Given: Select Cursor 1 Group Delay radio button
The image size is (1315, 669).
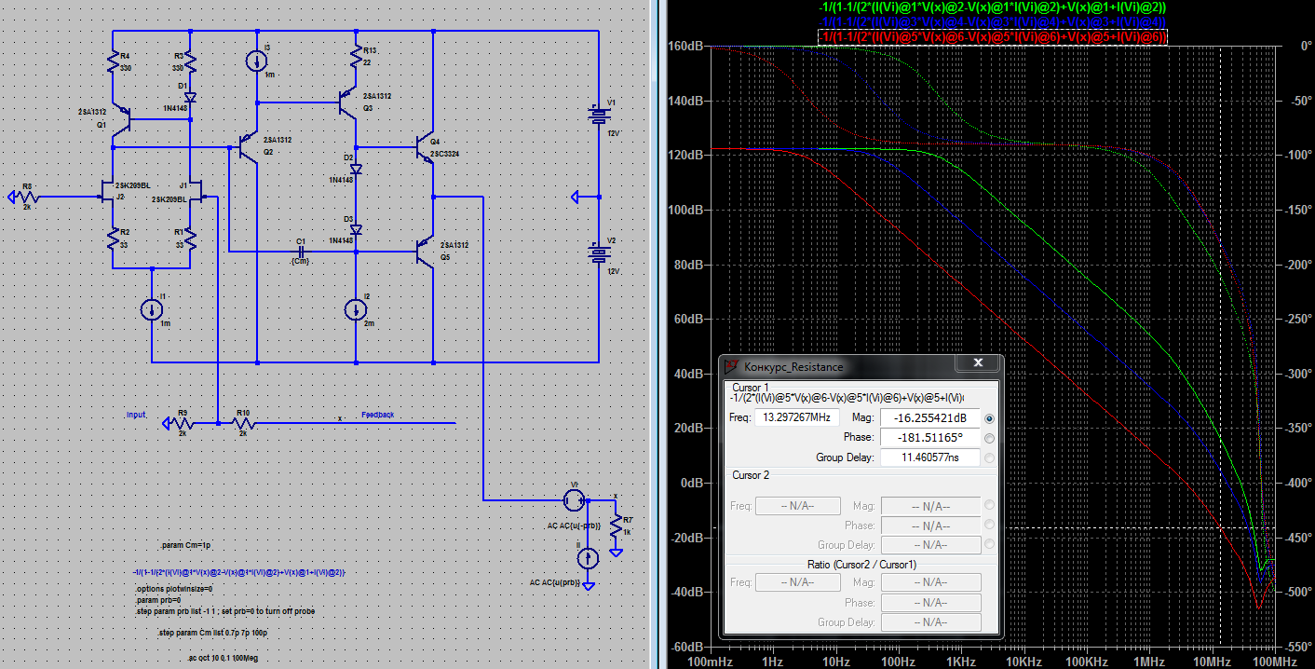Looking at the screenshot, I should tap(989, 457).
